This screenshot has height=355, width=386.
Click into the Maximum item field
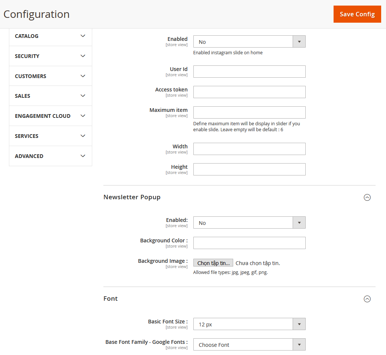pyautogui.click(x=249, y=113)
